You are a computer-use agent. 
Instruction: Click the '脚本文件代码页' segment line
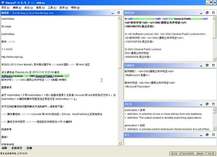(37, 122)
